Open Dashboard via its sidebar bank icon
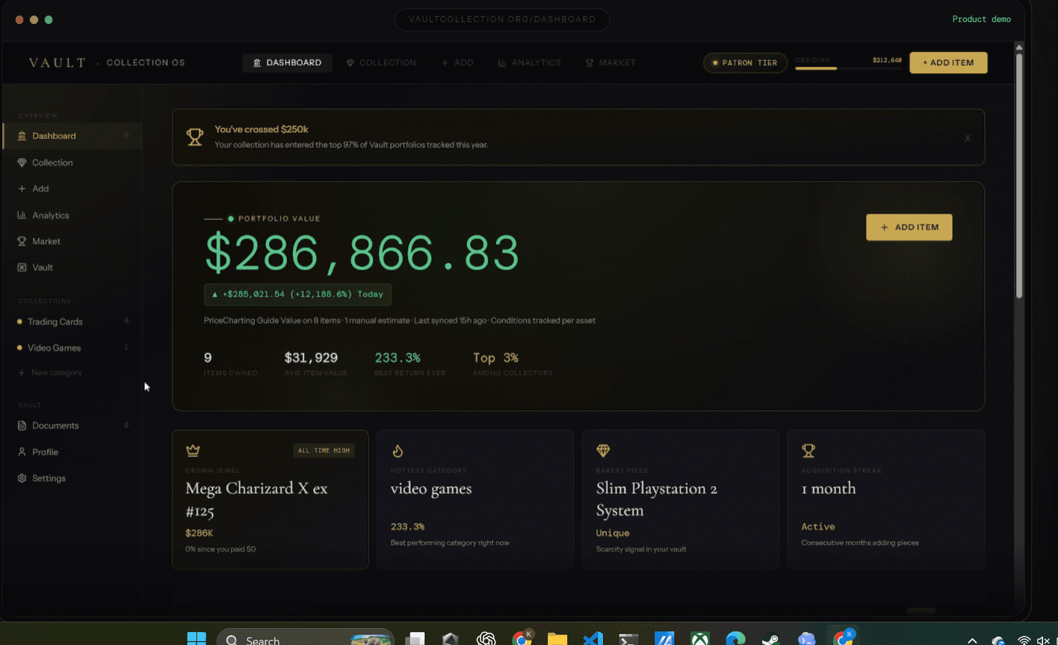This screenshot has width=1058, height=645. tap(22, 136)
